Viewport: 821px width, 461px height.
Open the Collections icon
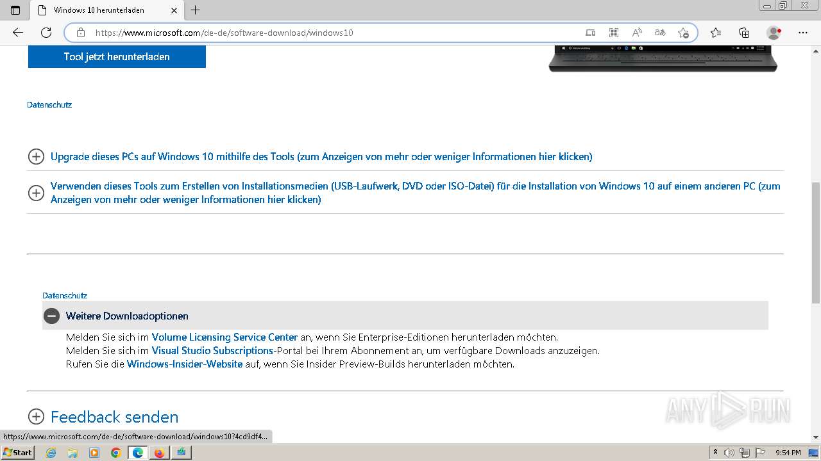[x=744, y=33]
